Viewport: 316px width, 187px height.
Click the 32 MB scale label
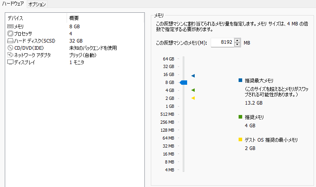(x=168, y=146)
